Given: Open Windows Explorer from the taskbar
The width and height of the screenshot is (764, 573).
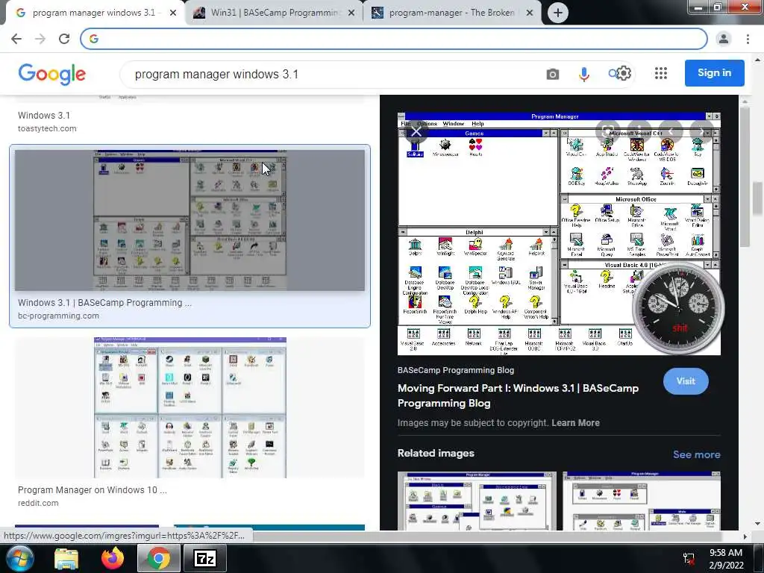Looking at the screenshot, I should pos(66,558).
